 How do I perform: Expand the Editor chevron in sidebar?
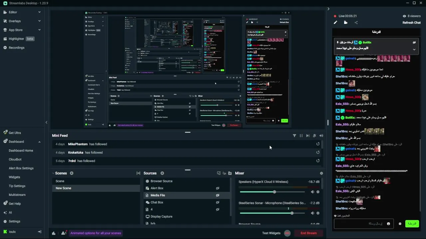(x=39, y=12)
